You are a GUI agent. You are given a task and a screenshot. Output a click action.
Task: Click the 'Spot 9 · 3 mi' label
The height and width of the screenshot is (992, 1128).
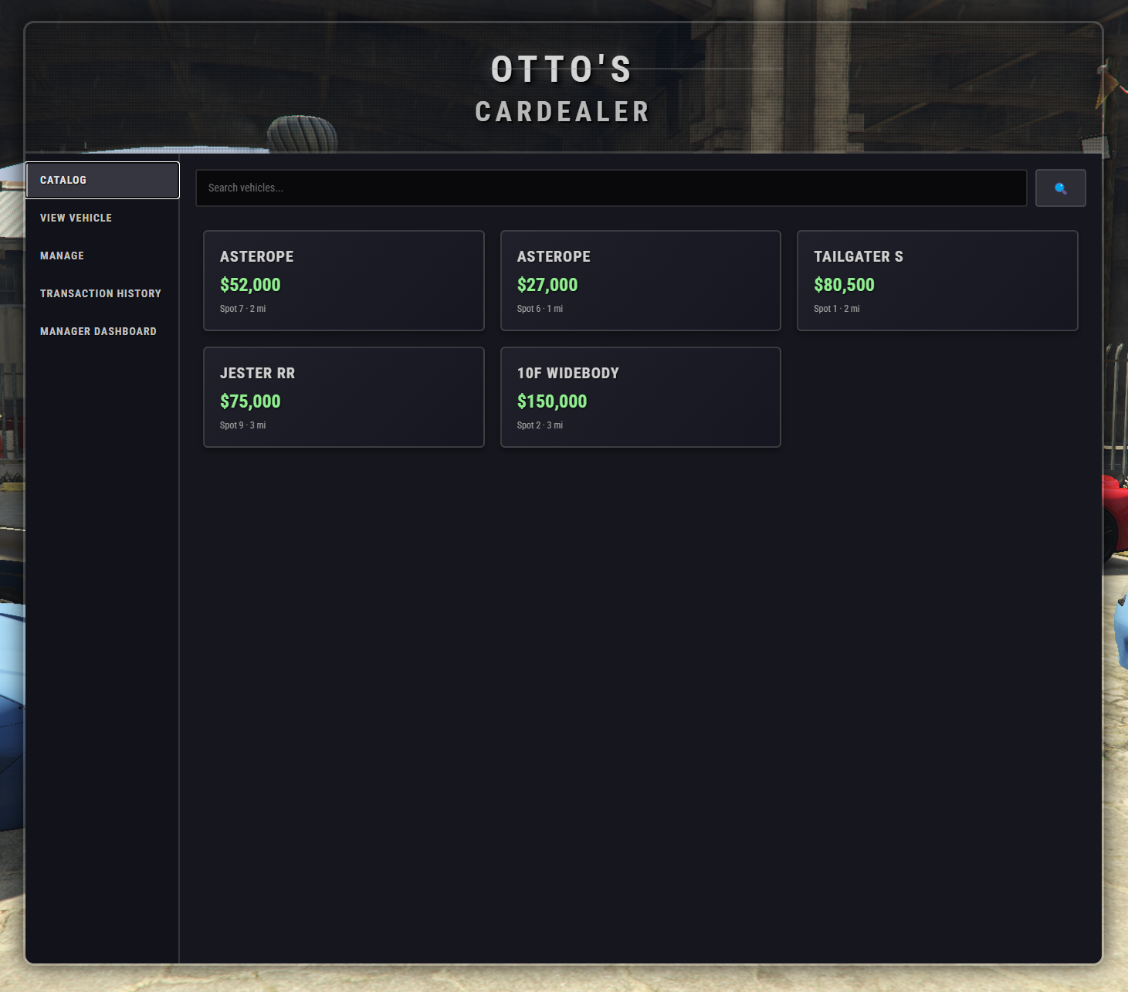(242, 425)
